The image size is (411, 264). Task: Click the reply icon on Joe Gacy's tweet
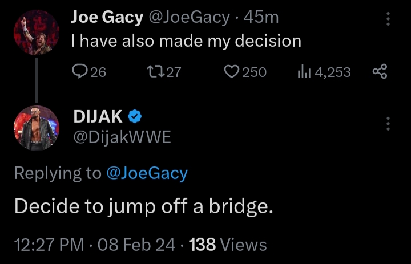79,72
